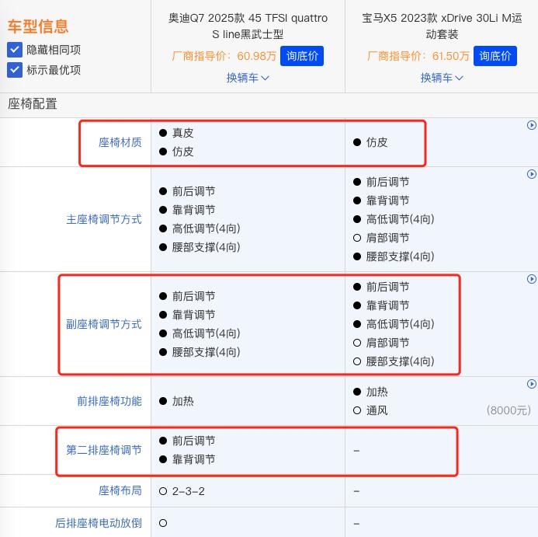Open 换辆车 dropdown under 奥迪Q7
538x537 pixels.
coord(248,78)
